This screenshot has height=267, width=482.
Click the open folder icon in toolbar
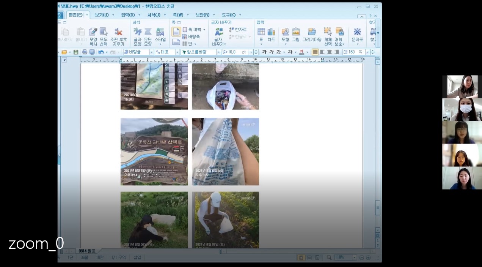(x=64, y=52)
